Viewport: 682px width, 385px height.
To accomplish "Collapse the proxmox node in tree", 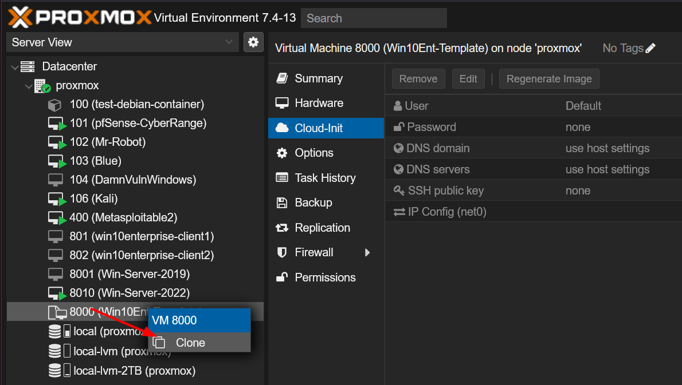I will coord(28,86).
